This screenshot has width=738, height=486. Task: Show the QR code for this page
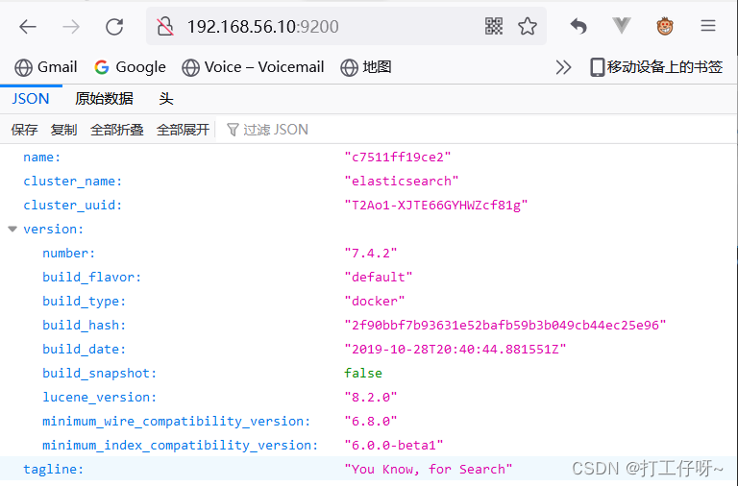[494, 26]
